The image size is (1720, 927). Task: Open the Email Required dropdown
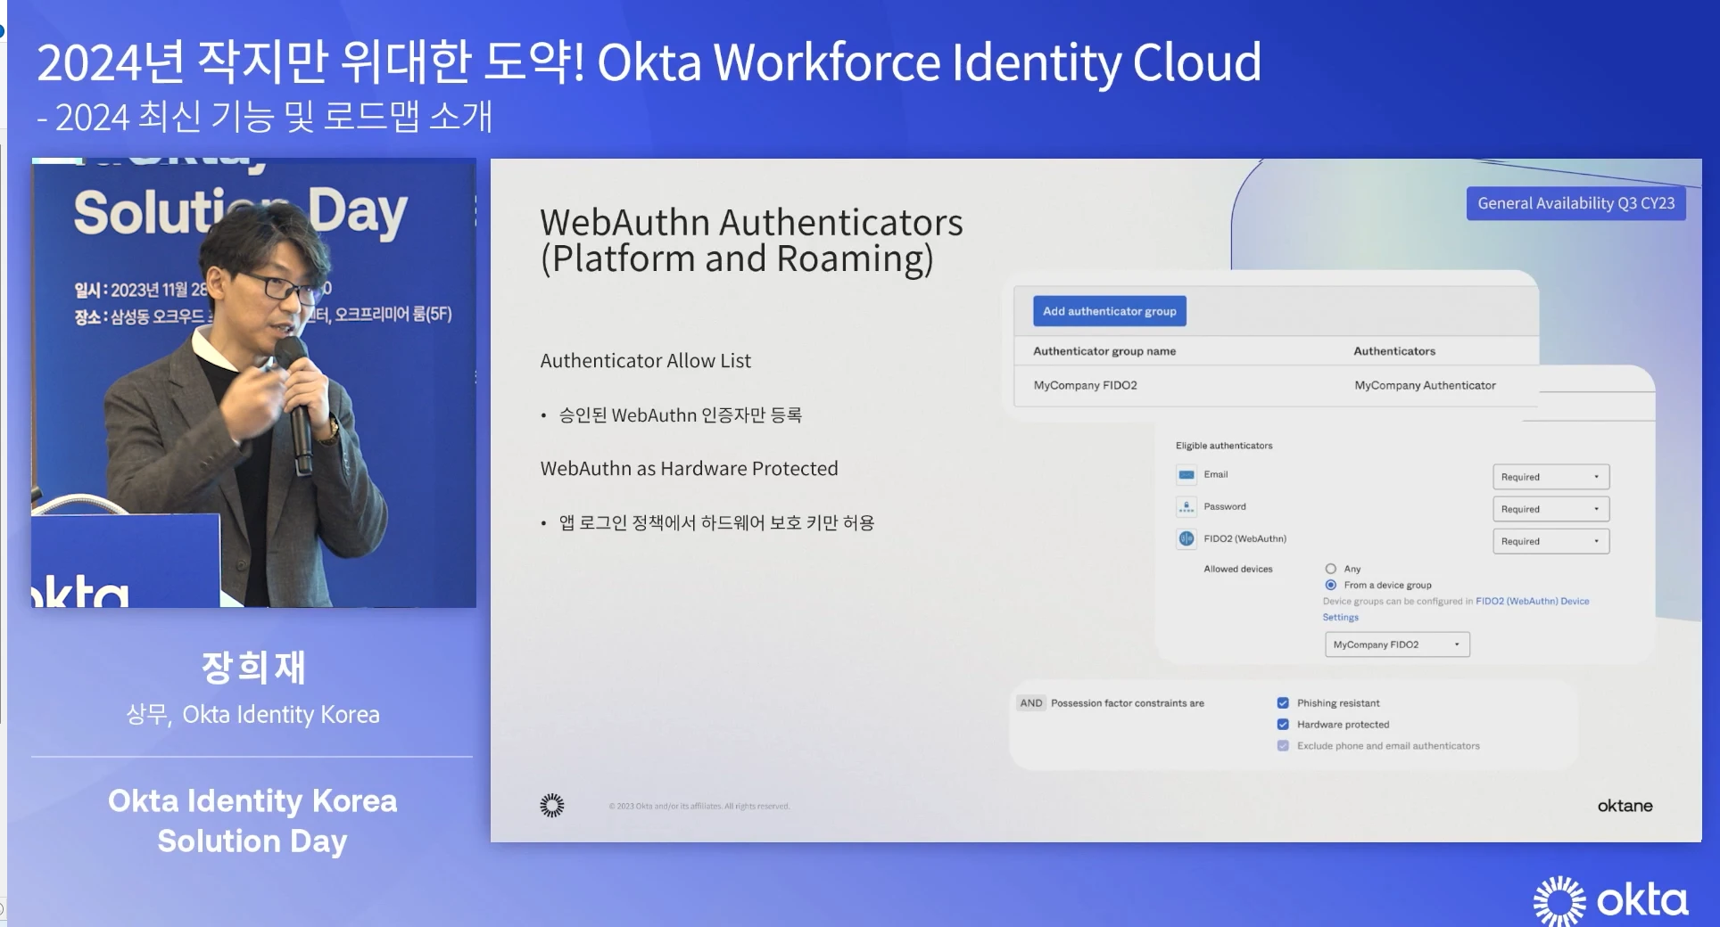click(1550, 477)
